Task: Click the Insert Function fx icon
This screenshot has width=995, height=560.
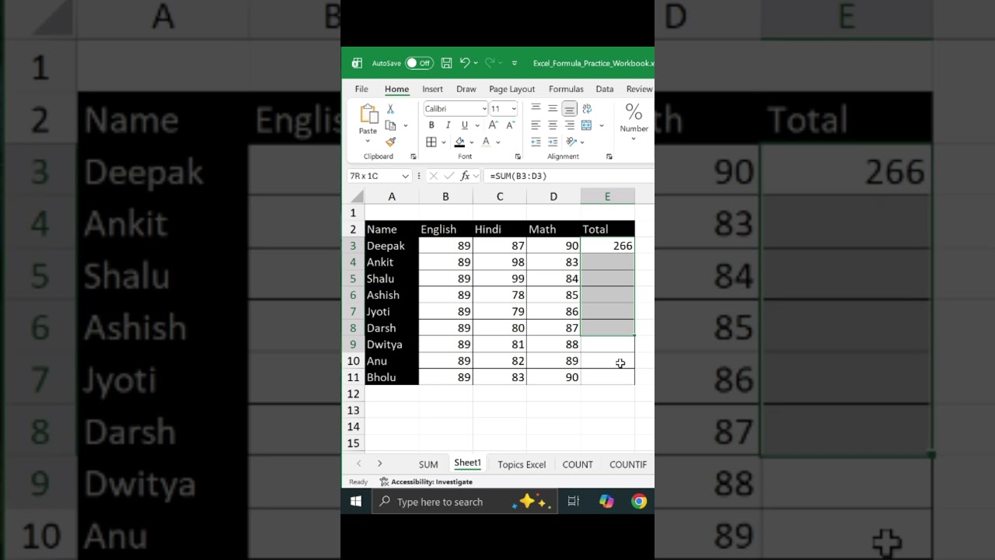Action: click(x=465, y=176)
